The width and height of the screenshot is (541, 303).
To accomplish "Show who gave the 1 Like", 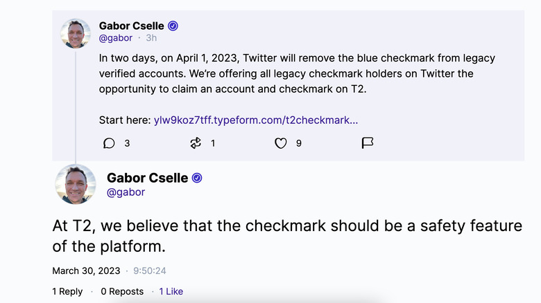I will 171,291.
